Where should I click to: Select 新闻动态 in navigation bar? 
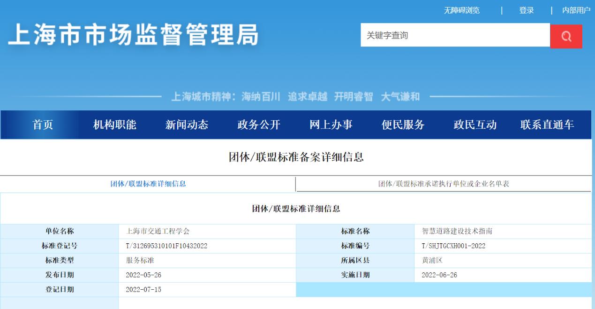coord(187,124)
